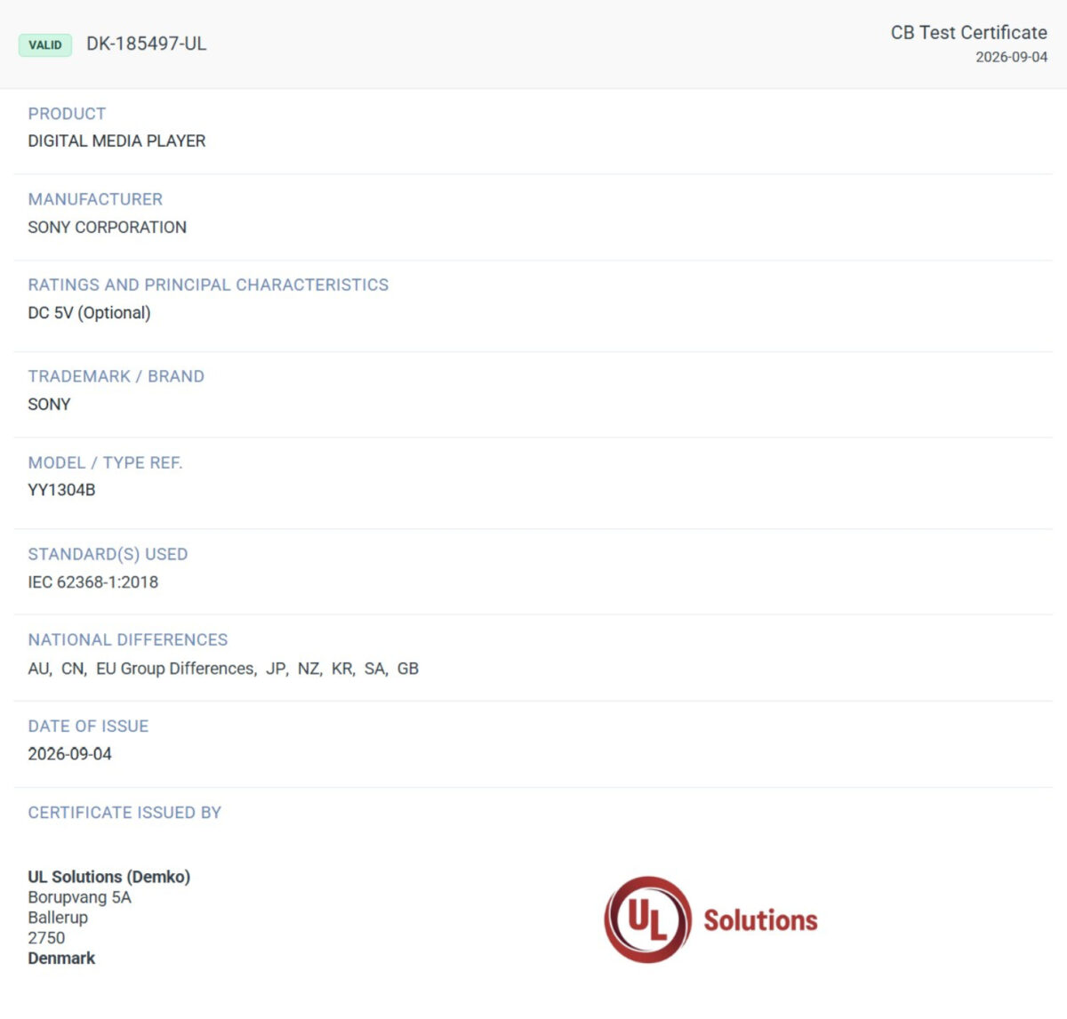Click the MANUFACTURER field label
Image resolution: width=1067 pixels, height=1019 pixels.
point(95,199)
